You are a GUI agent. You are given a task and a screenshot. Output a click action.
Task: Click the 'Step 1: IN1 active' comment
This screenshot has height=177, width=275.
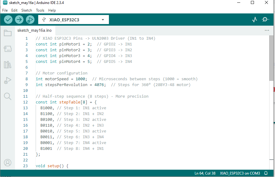[x=81, y=108]
